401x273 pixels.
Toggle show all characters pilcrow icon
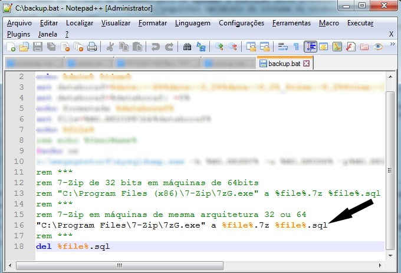tap(296, 47)
